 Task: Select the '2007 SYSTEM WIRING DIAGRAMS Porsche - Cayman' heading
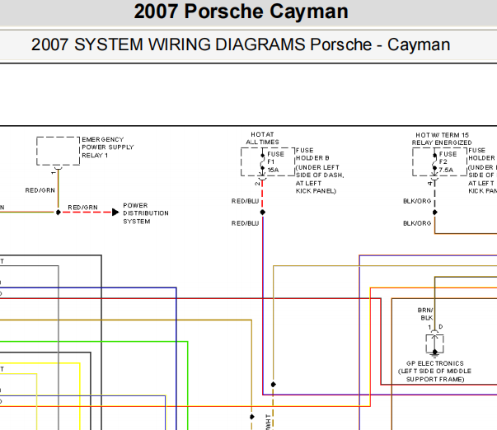pyautogui.click(x=241, y=44)
